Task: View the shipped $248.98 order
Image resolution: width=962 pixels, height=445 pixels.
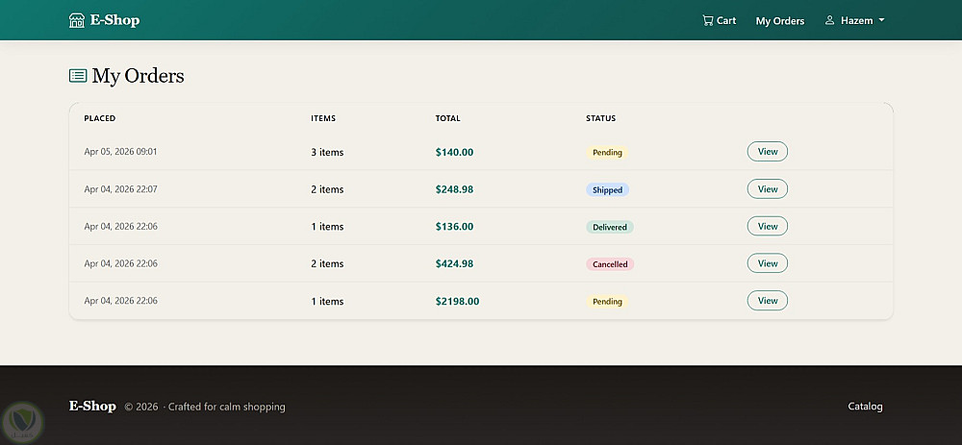Action: [767, 189]
